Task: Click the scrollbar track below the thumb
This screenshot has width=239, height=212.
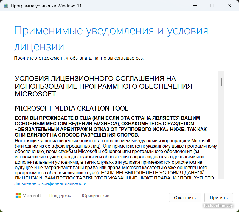Action: tap(221, 132)
